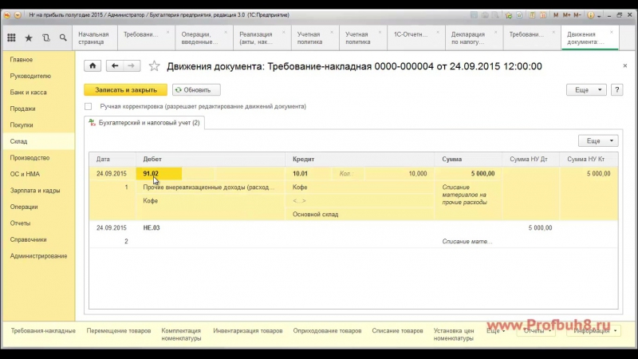The width and height of the screenshot is (638, 359).
Task: Add this document movements page to favorites
Action: [154, 66]
